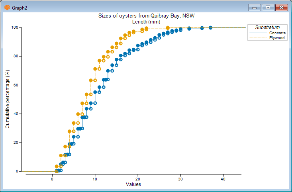Click the 'Graph2' title bar text
The image size is (292, 192).
[x=20, y=7]
